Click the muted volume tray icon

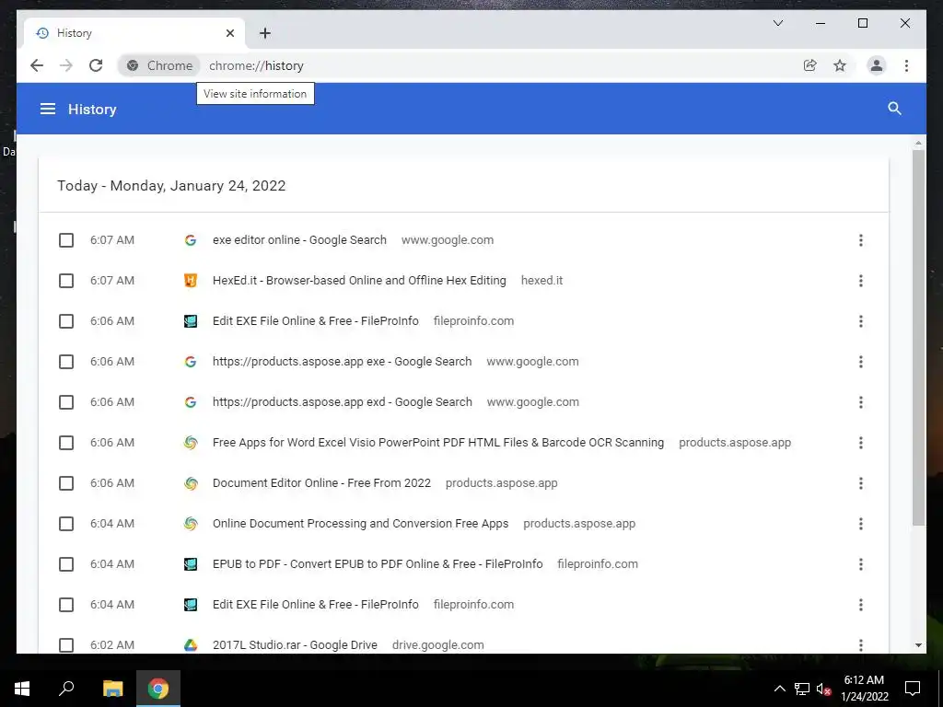coord(823,689)
